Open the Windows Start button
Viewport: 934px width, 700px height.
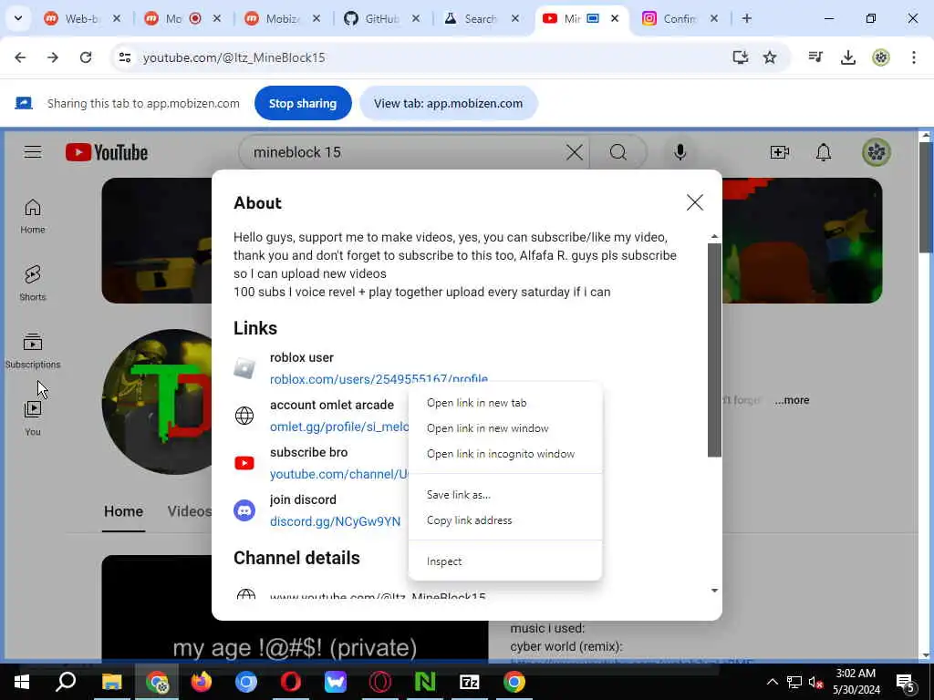click(22, 682)
